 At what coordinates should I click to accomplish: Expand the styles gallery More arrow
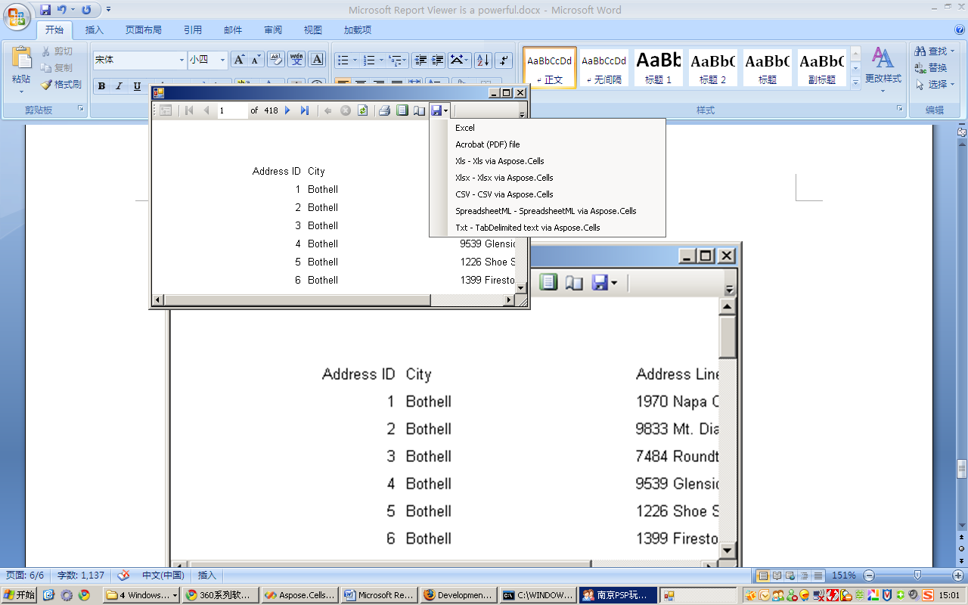pos(856,82)
